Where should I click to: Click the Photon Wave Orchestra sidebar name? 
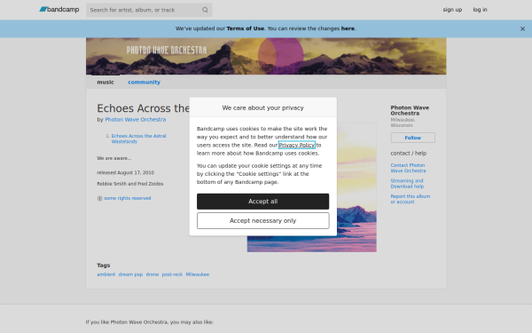(x=410, y=110)
